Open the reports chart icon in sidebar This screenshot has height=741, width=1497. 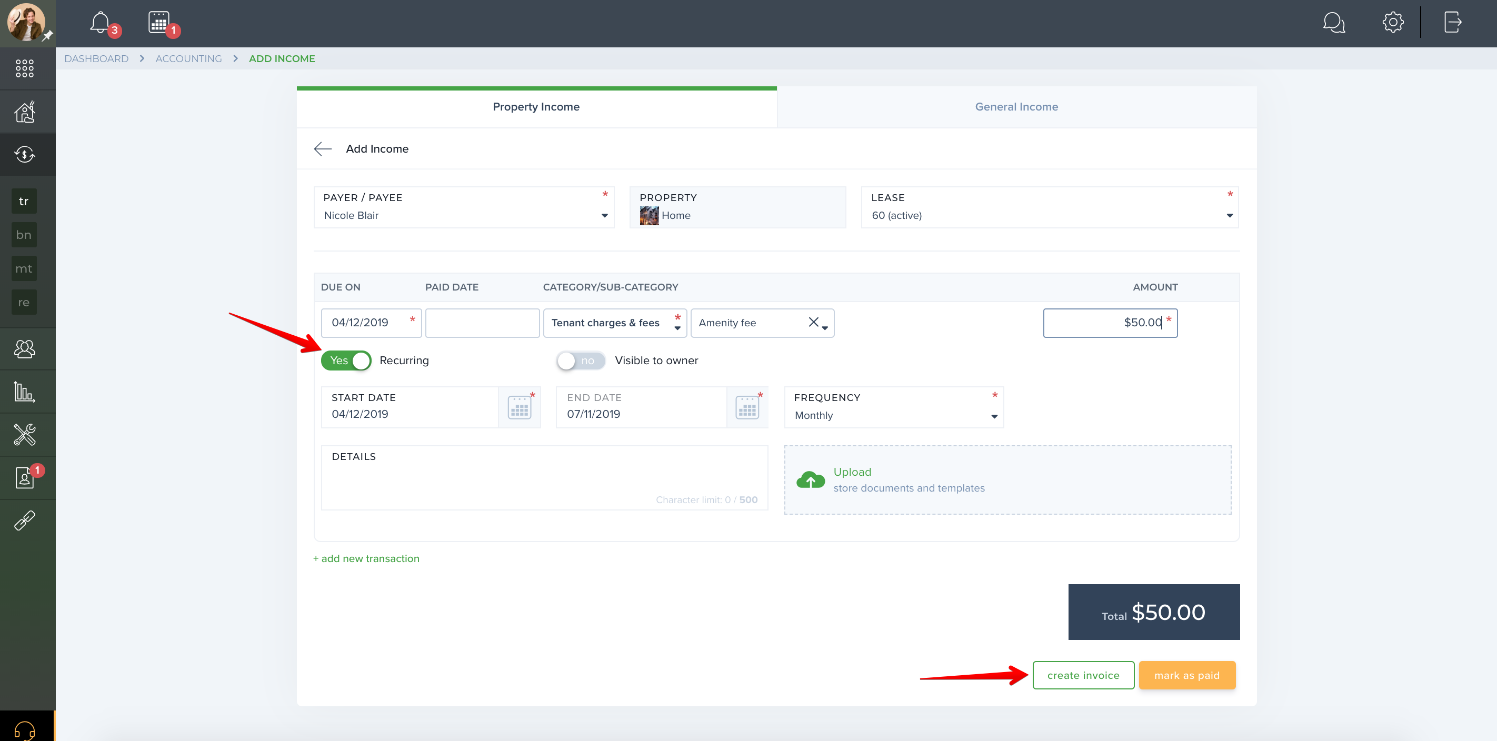point(24,392)
